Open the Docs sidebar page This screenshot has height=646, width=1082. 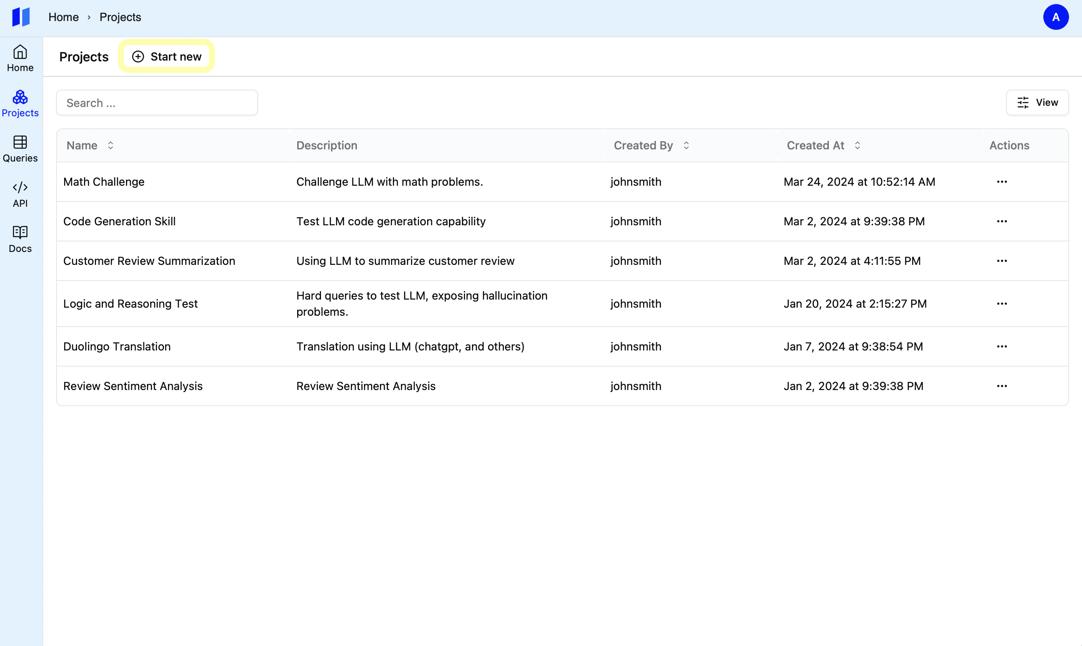point(20,239)
